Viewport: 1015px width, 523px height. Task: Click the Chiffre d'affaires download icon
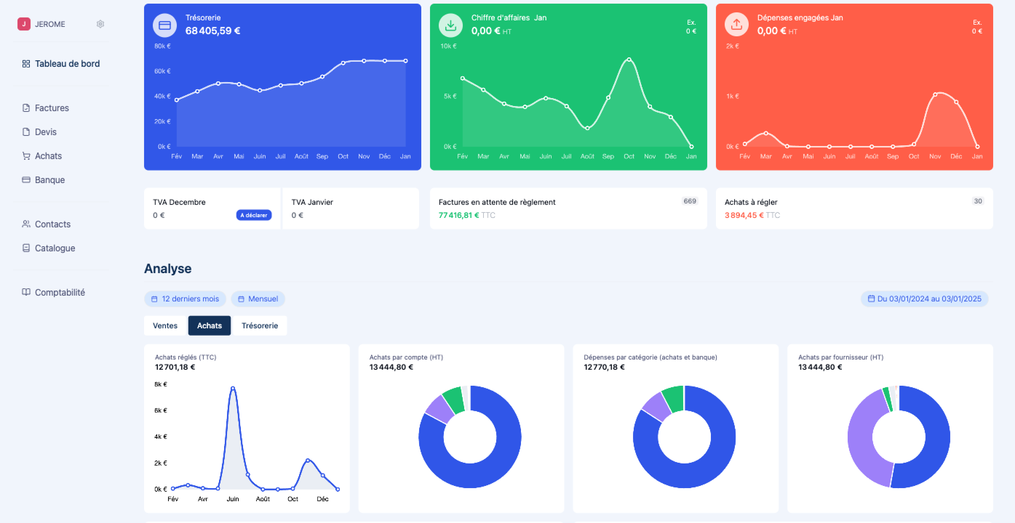tap(451, 25)
